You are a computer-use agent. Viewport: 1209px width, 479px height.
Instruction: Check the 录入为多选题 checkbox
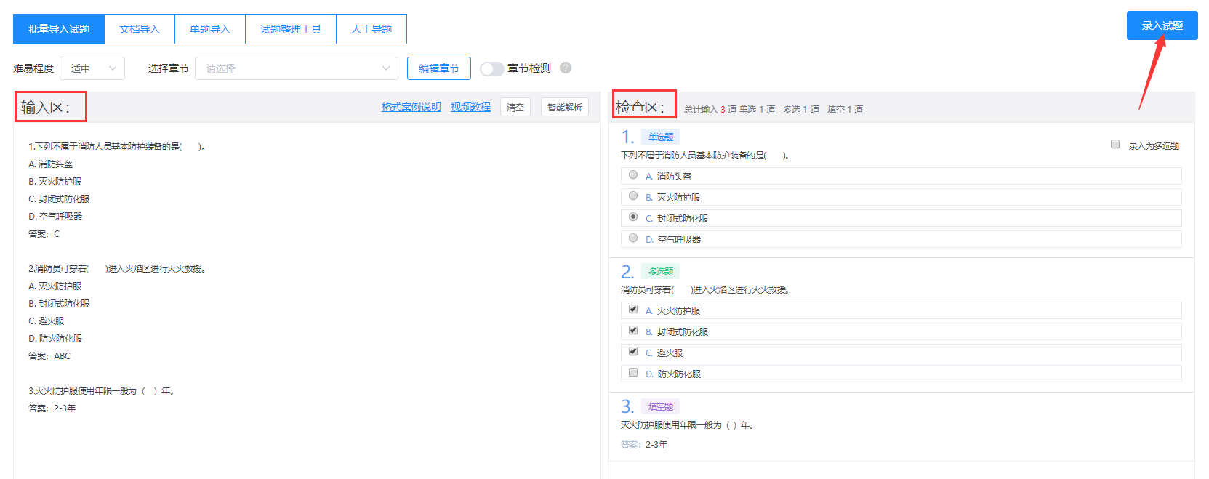pos(1115,144)
